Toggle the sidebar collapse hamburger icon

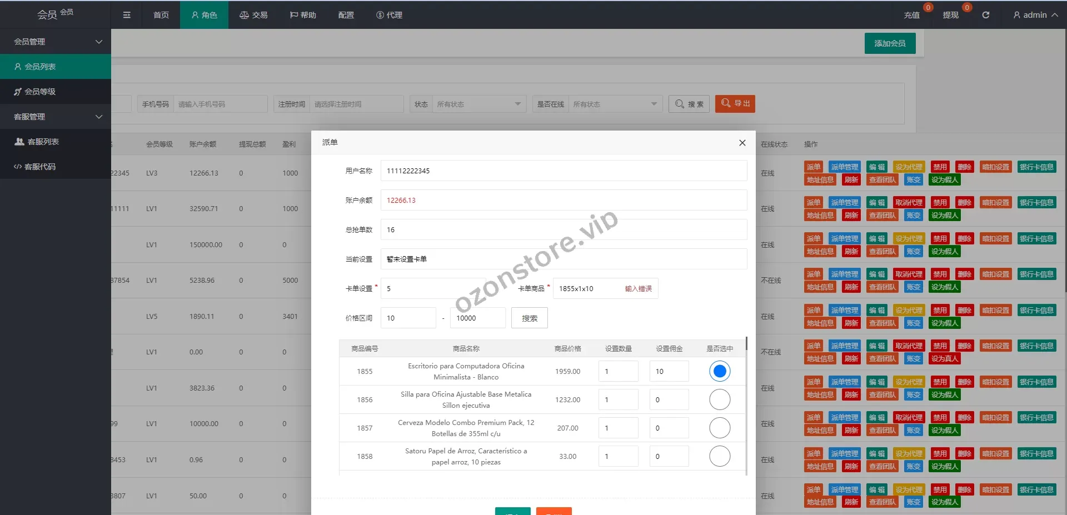[x=127, y=15]
